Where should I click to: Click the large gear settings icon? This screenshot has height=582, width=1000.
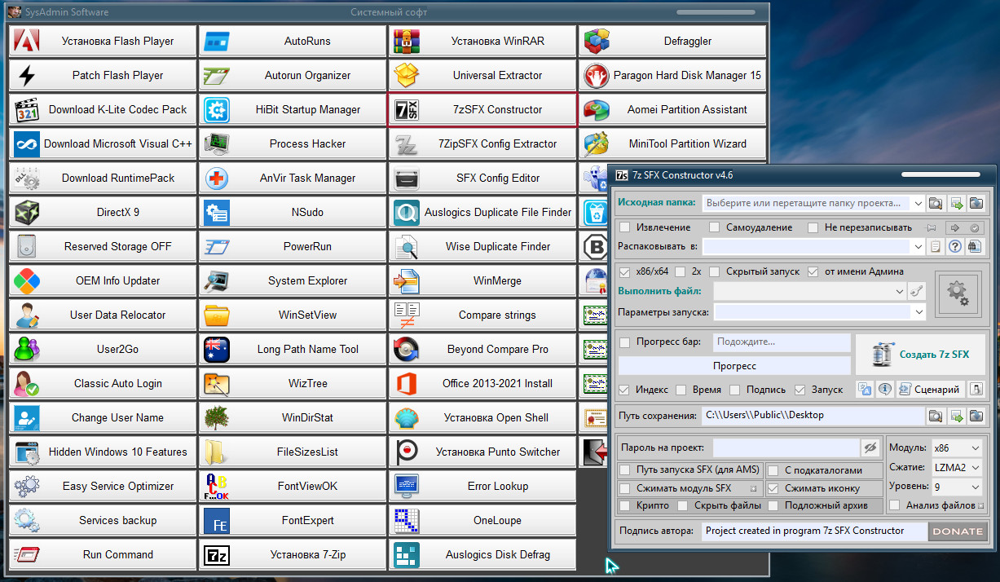[958, 293]
